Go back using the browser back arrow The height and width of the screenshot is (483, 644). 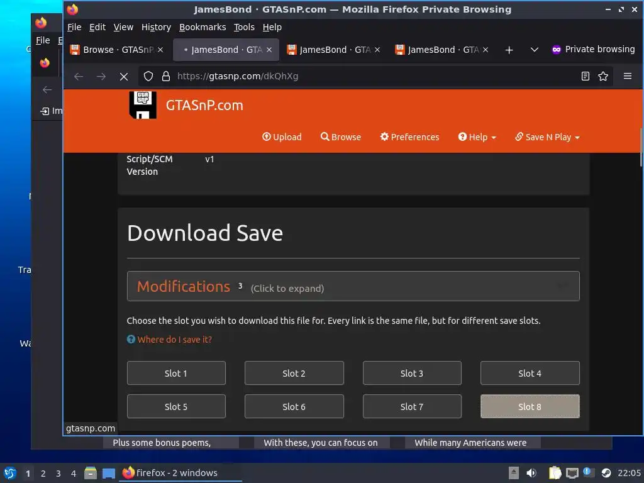[79, 76]
